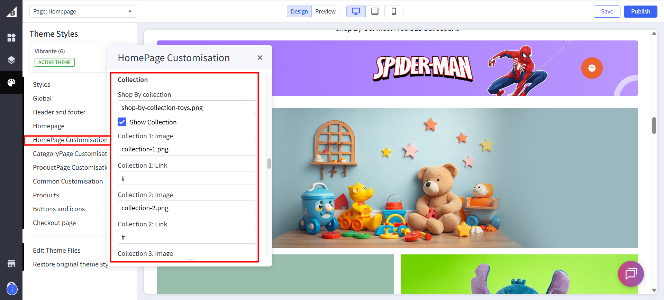Click the info icon at sidebar bottom

12,289
